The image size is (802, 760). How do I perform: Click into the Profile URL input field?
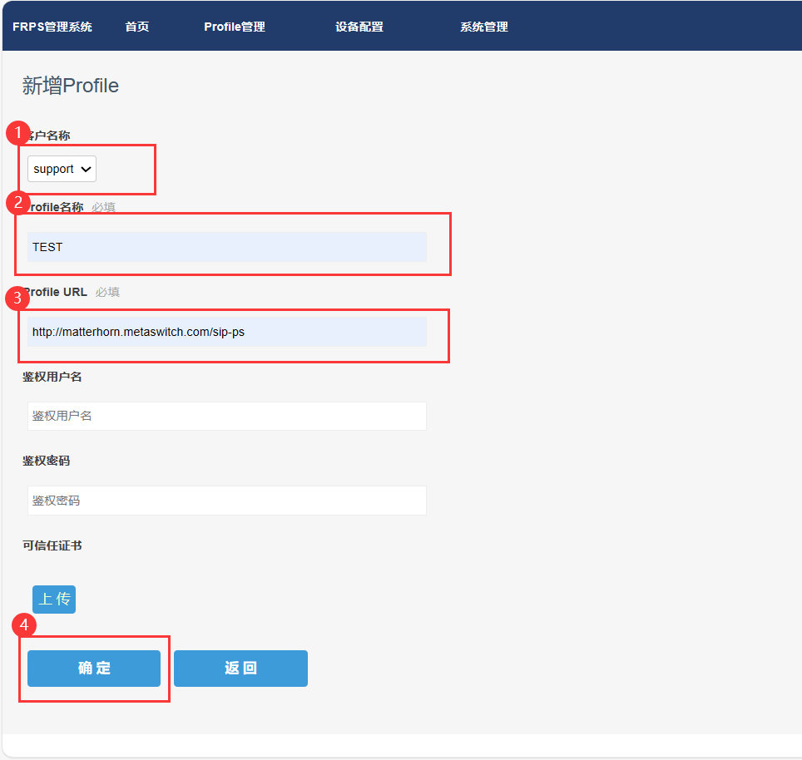(x=226, y=332)
